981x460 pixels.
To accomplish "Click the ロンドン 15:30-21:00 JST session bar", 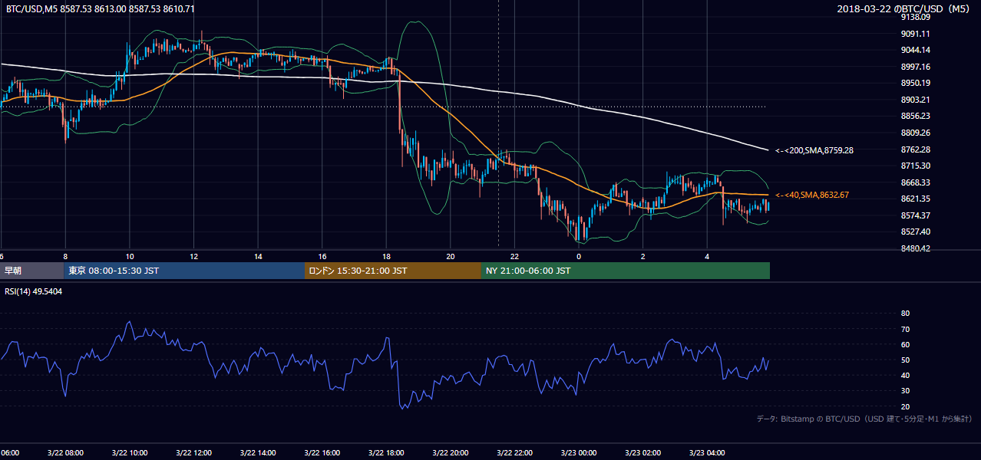I will coord(393,271).
